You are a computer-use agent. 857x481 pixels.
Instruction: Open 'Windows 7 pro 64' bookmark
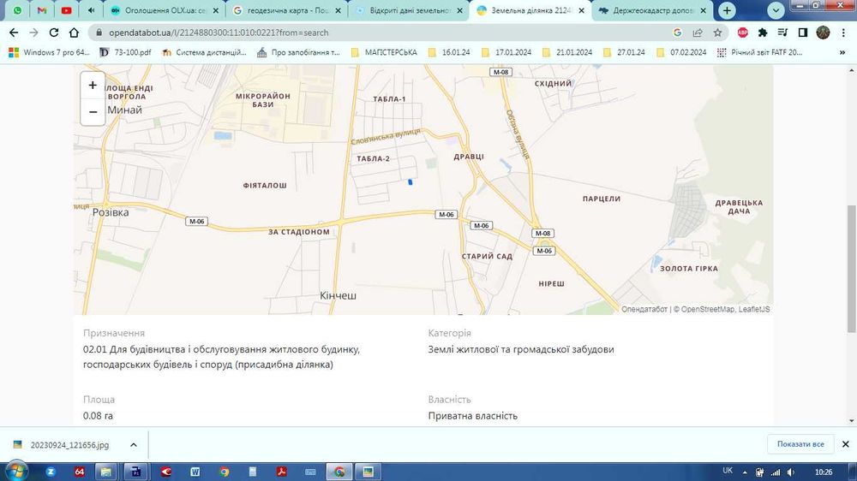49,52
